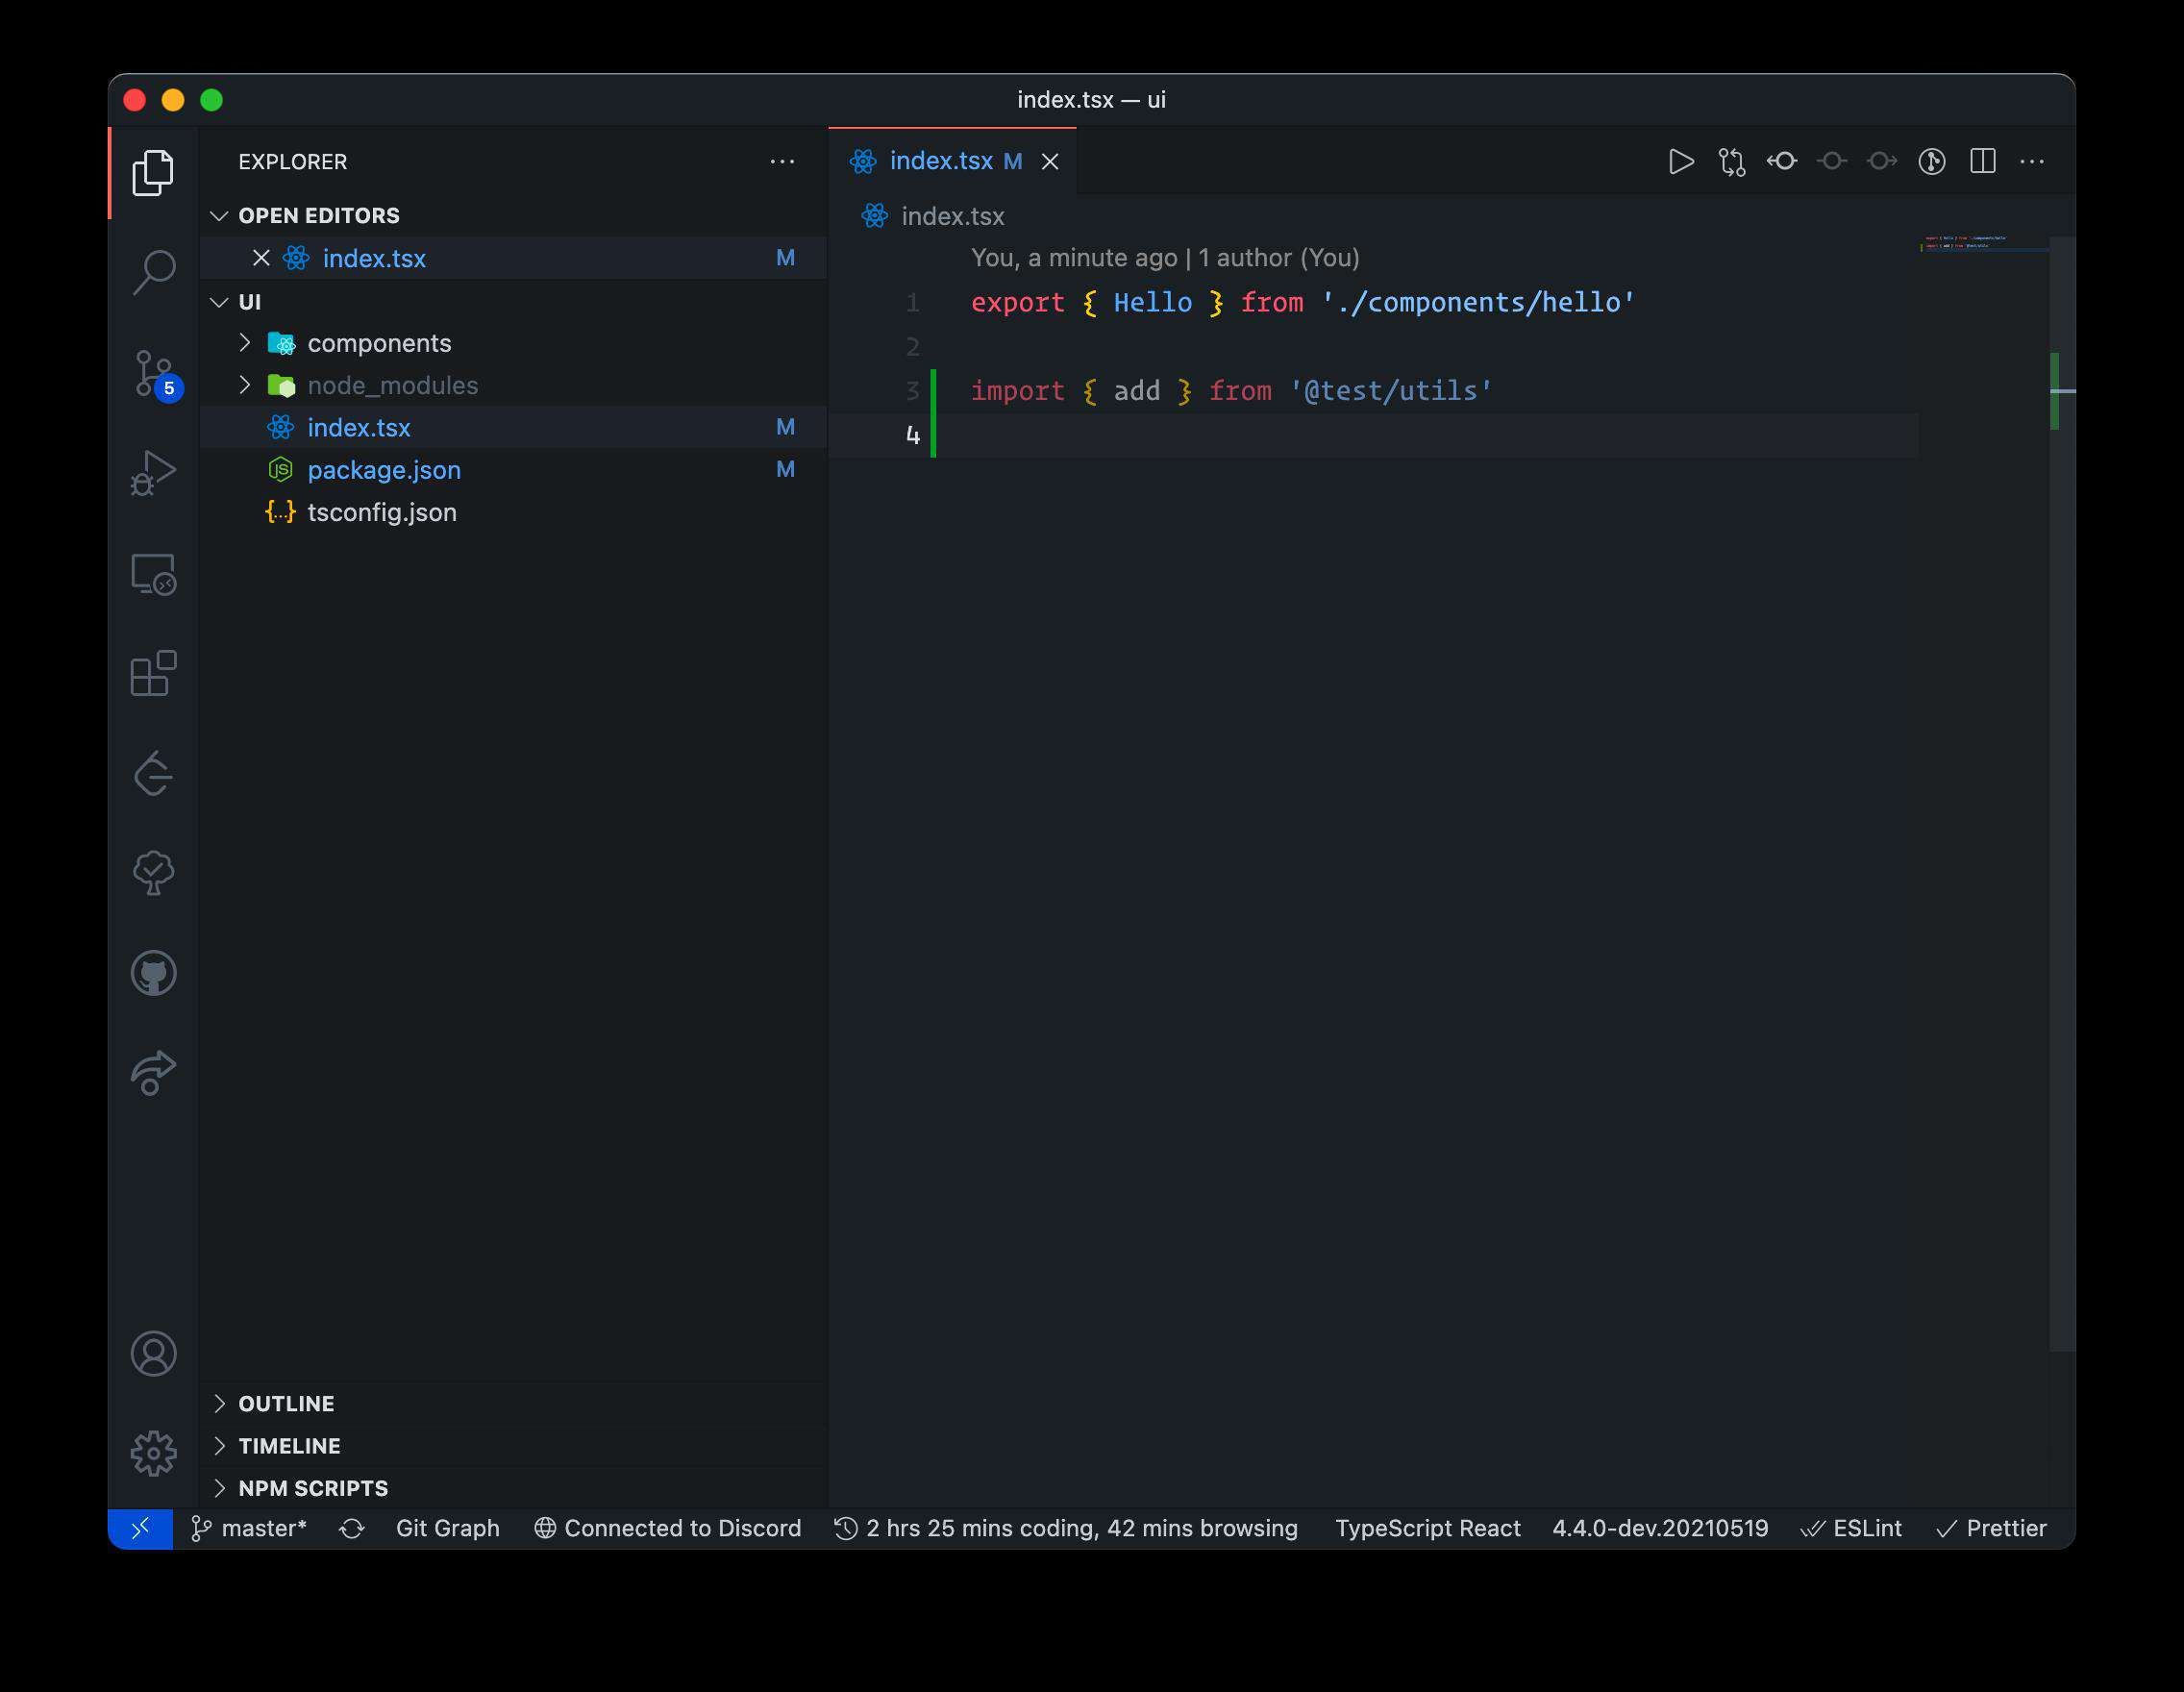The height and width of the screenshot is (1692, 2184).
Task: Open index.tsx in the UI file tree
Action: tap(513, 427)
